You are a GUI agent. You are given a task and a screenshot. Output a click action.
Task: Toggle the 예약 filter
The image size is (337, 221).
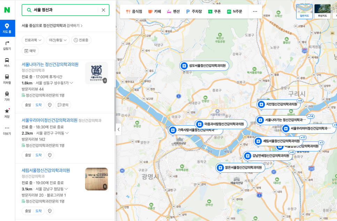point(30,51)
